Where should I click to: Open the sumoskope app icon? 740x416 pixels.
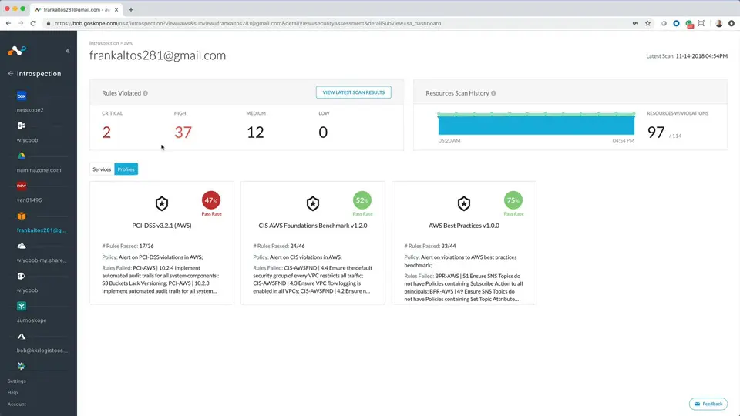22,306
